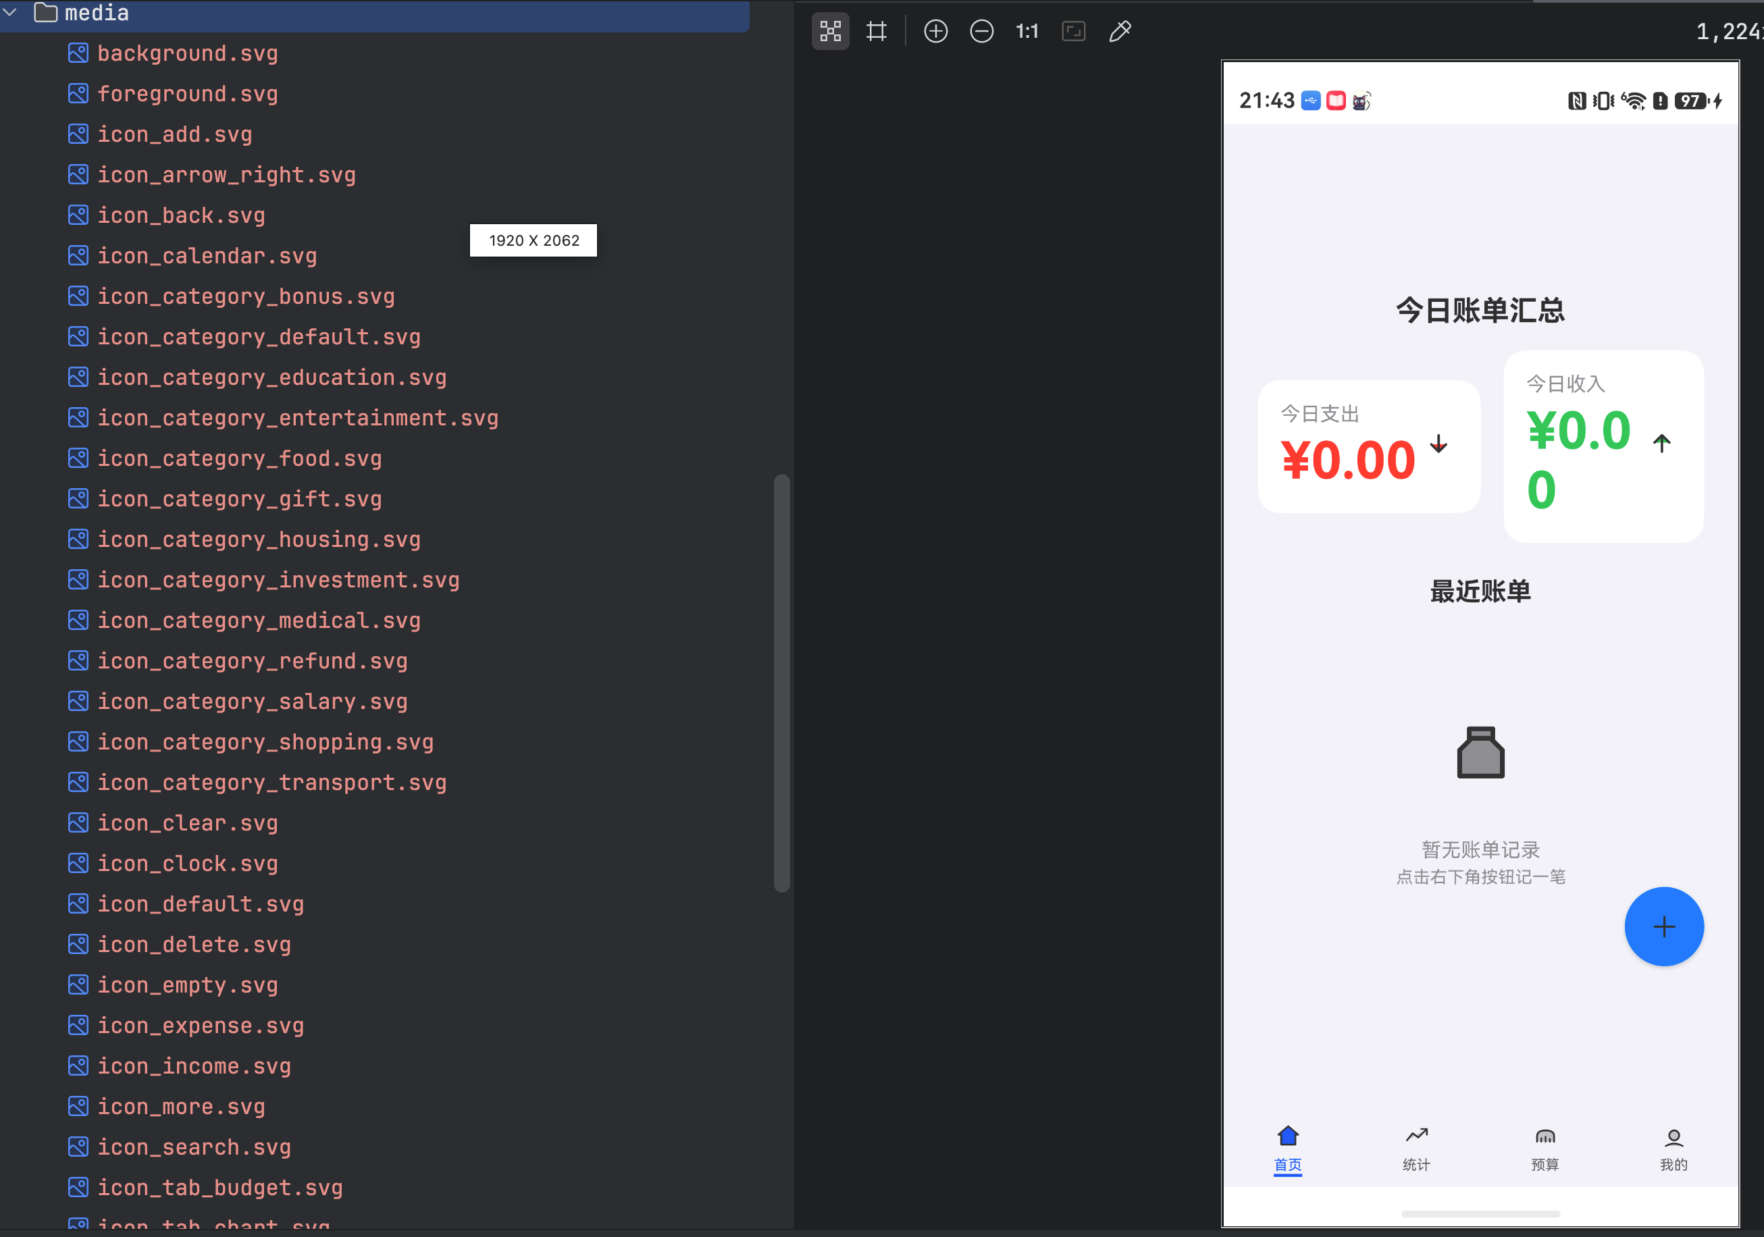The width and height of the screenshot is (1764, 1237).
Task: Click the green up arrow income icon
Action: 1662,442
